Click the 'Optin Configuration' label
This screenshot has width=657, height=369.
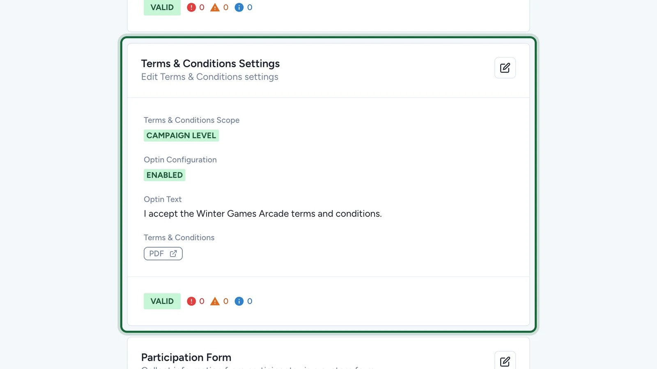180,160
